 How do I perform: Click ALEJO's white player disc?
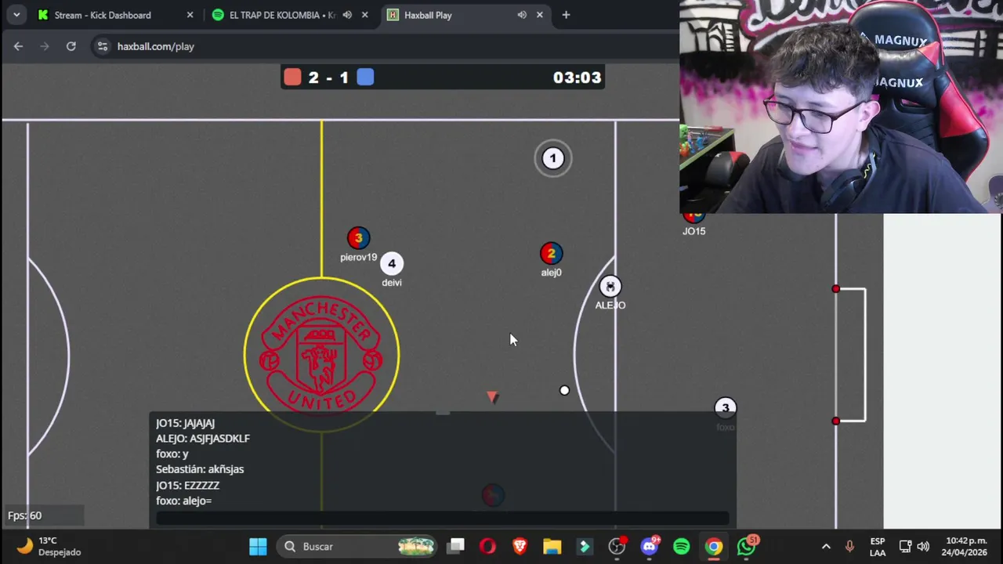610,287
